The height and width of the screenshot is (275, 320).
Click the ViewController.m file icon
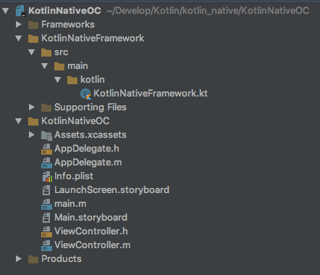point(46,245)
